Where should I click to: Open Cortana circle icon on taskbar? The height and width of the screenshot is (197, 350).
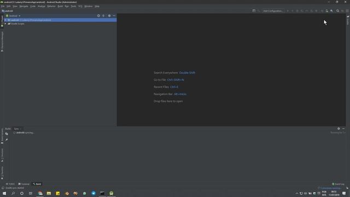(x=22, y=193)
